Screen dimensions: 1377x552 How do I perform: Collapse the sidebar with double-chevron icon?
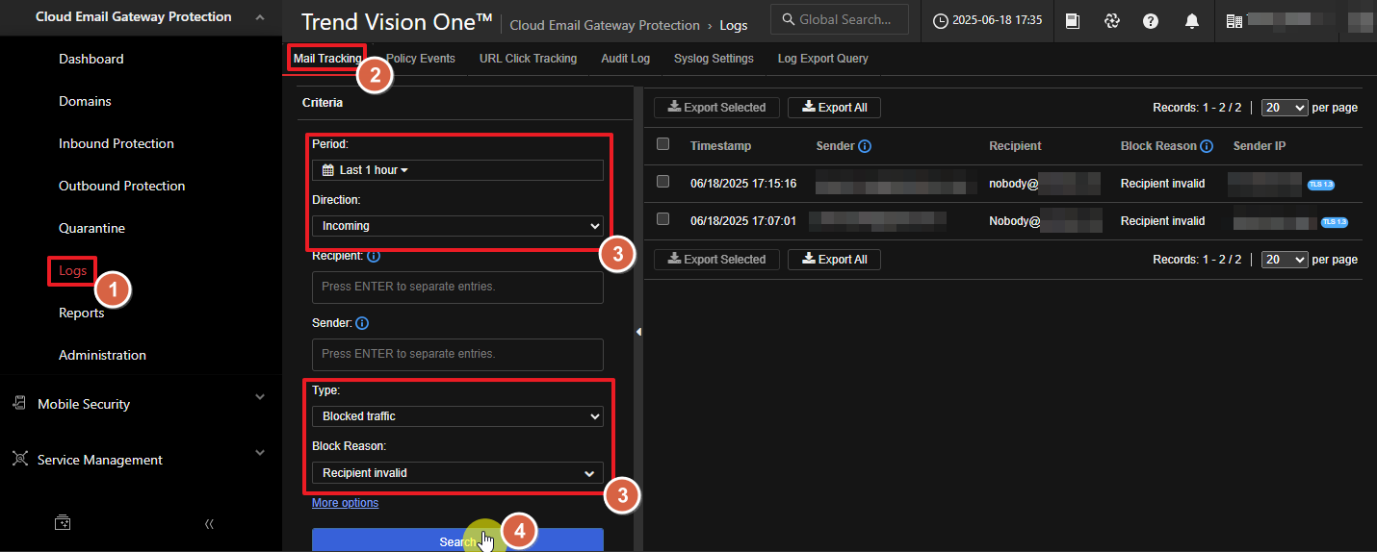pos(209,524)
